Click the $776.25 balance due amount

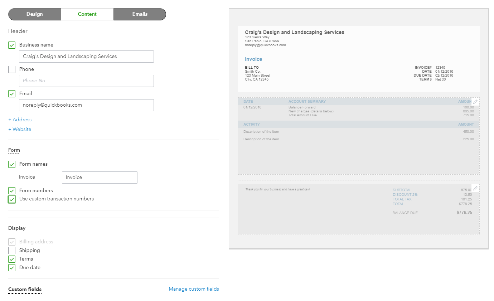click(x=464, y=213)
